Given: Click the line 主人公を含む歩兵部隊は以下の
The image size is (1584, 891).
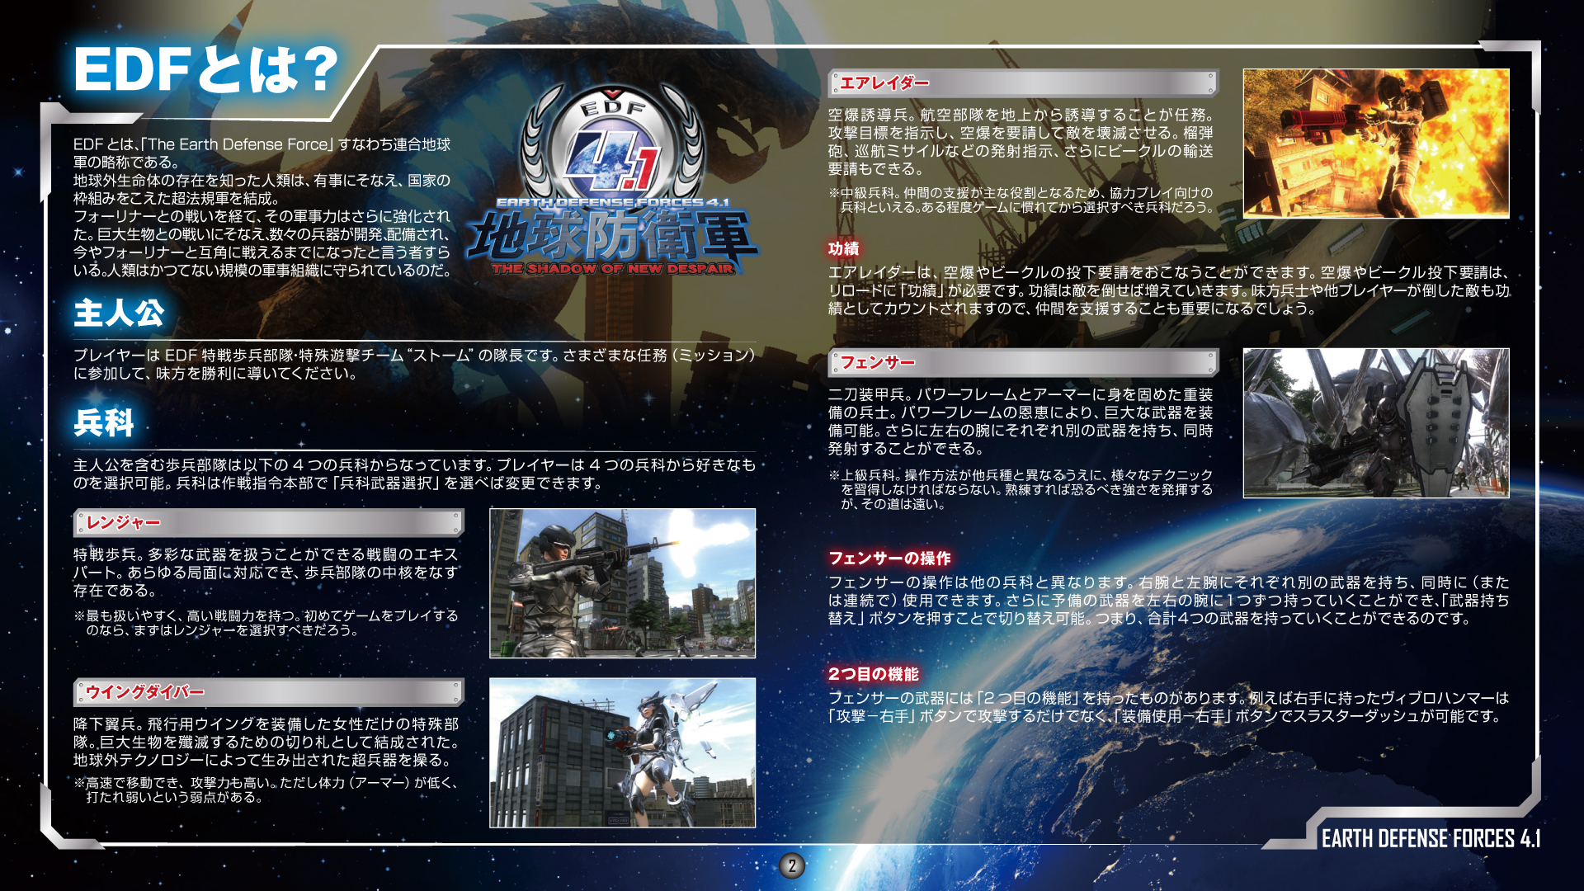Looking at the screenshot, I should (x=414, y=465).
